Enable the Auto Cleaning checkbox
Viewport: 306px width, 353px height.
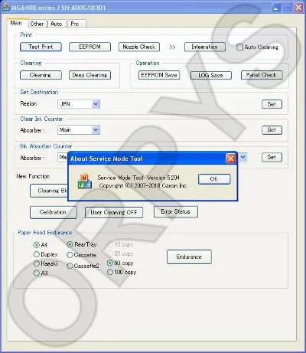[239, 47]
